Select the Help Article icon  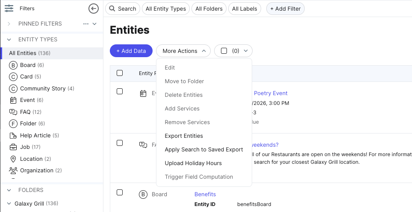coord(13,136)
